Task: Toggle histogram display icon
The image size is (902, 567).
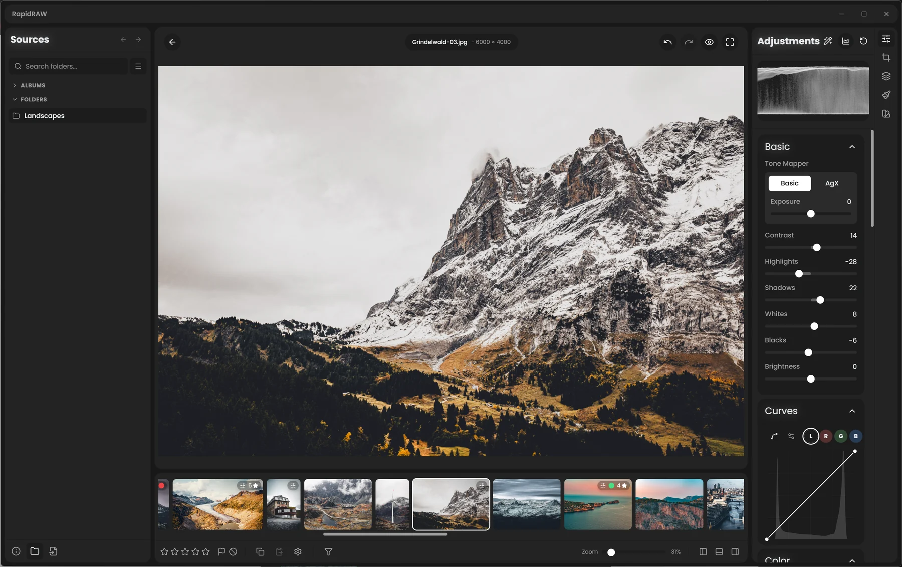Action: [x=846, y=41]
